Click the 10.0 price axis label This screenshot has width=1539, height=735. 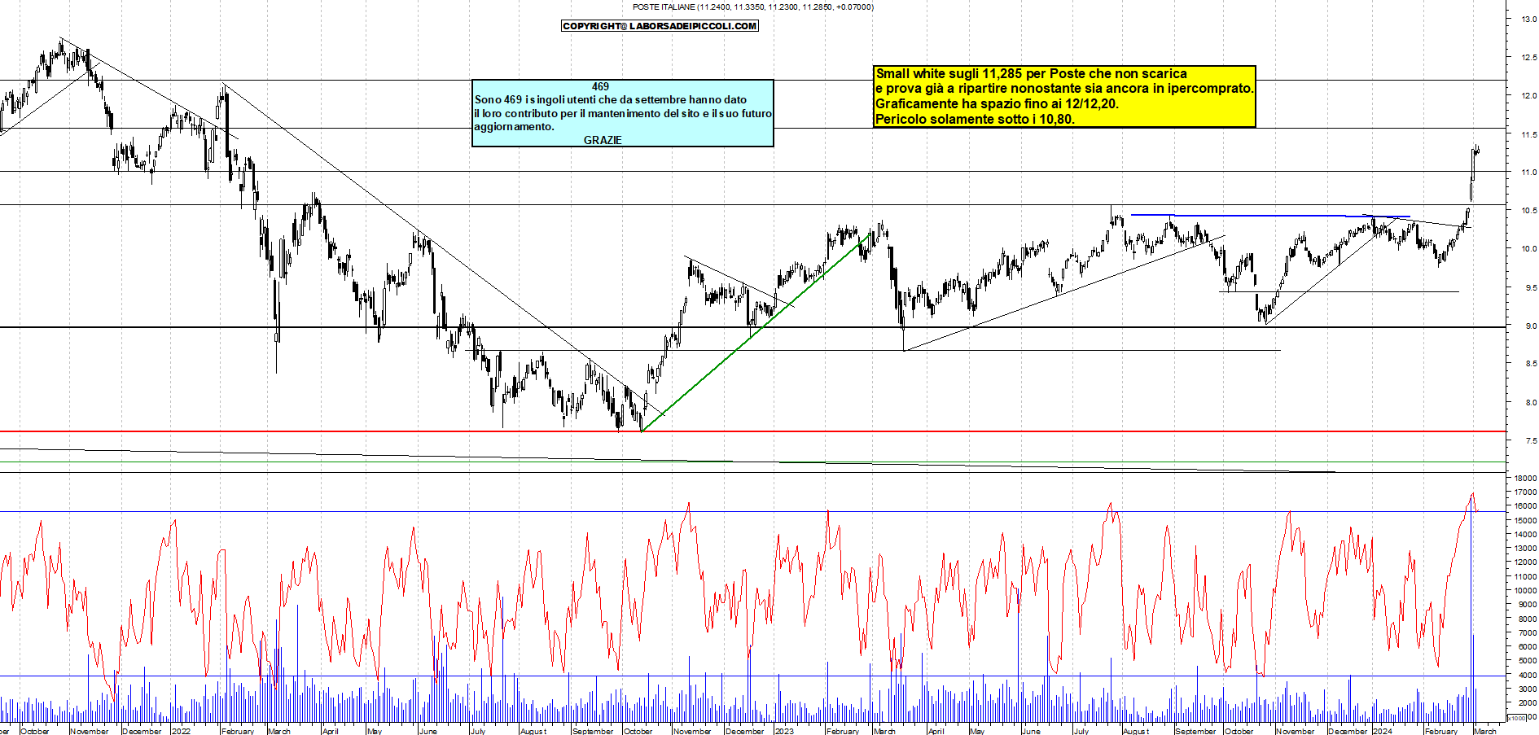1529,249
